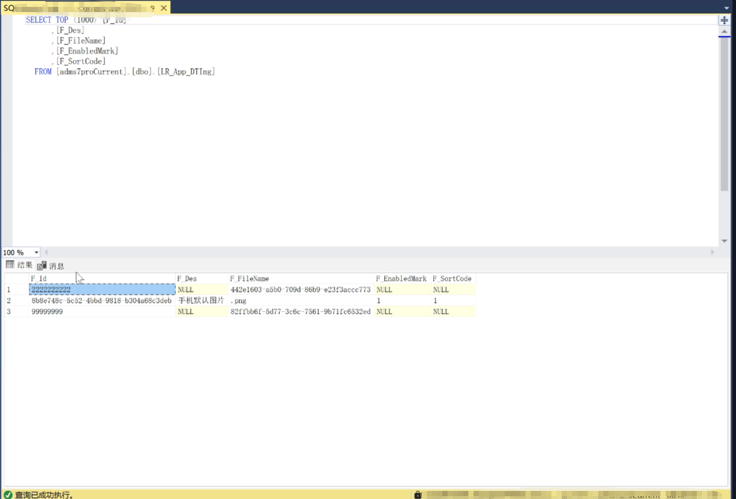The height and width of the screenshot is (499, 736).
Task: Switch to the 消息 messages tab
Action: [x=51, y=266]
